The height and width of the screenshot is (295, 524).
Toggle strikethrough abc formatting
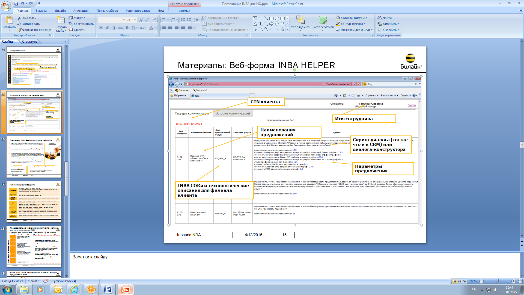tap(120, 28)
